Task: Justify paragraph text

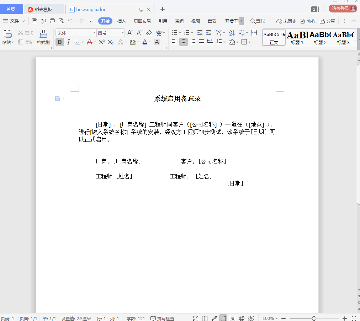Action: (201, 42)
